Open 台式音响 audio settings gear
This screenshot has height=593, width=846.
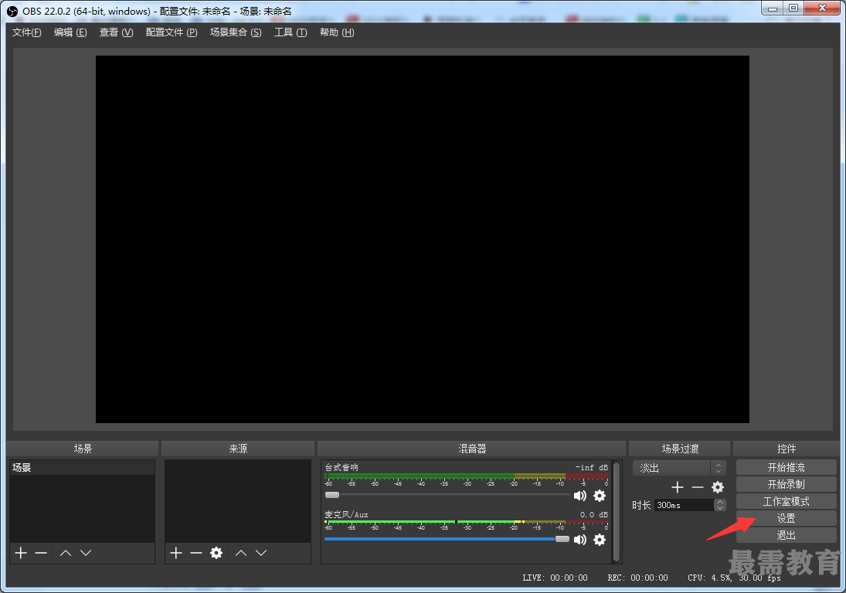point(600,496)
